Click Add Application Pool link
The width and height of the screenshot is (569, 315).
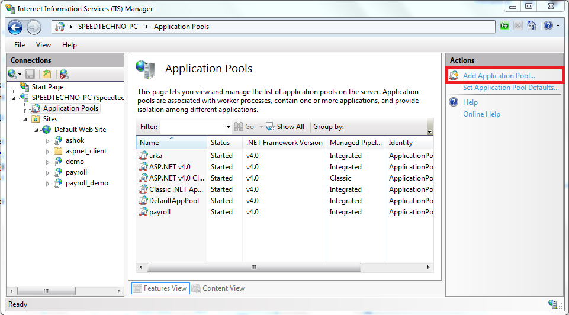pos(499,76)
